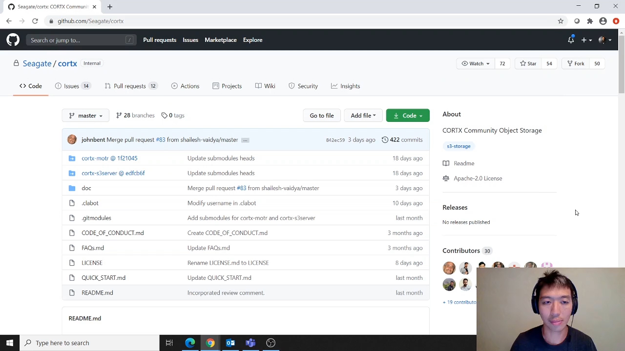The width and height of the screenshot is (625, 351).
Task: Open user avatar menu in header
Action: pyautogui.click(x=604, y=40)
